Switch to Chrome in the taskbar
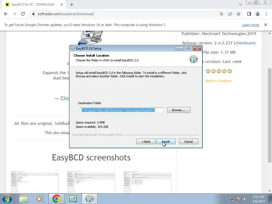Screen dimensions: 272x204 click(x=56, y=199)
